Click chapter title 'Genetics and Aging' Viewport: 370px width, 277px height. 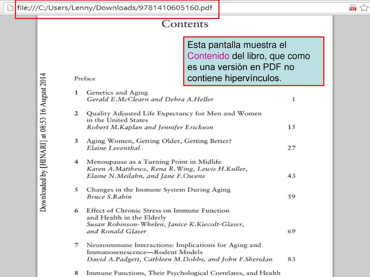tap(117, 93)
